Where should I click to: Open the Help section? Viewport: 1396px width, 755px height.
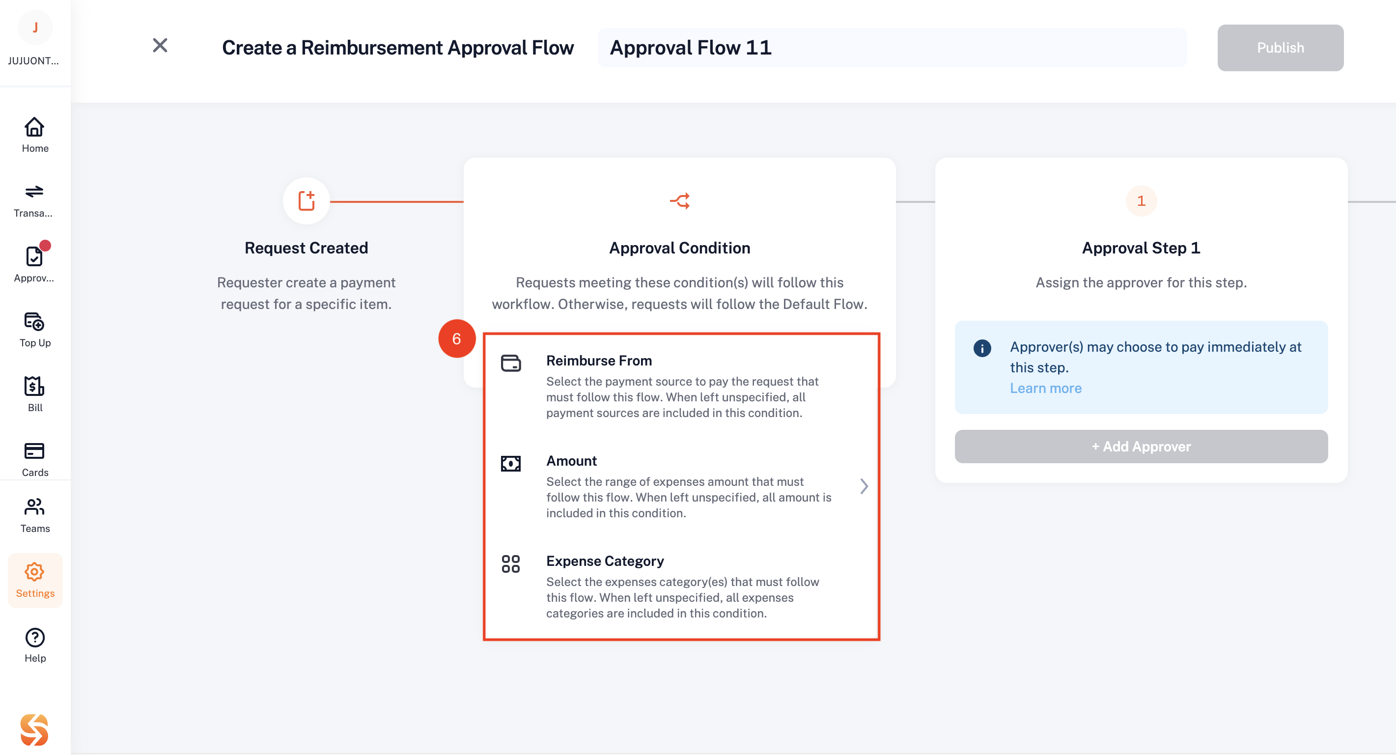click(x=35, y=645)
